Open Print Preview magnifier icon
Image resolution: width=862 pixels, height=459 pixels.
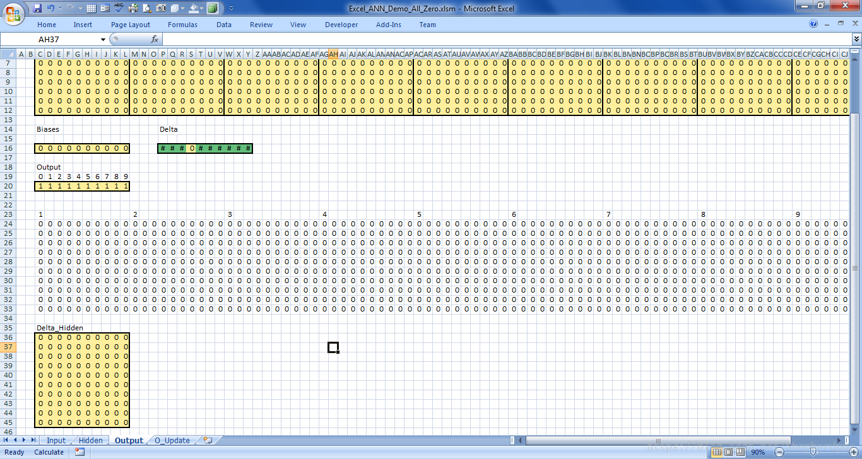(x=146, y=8)
